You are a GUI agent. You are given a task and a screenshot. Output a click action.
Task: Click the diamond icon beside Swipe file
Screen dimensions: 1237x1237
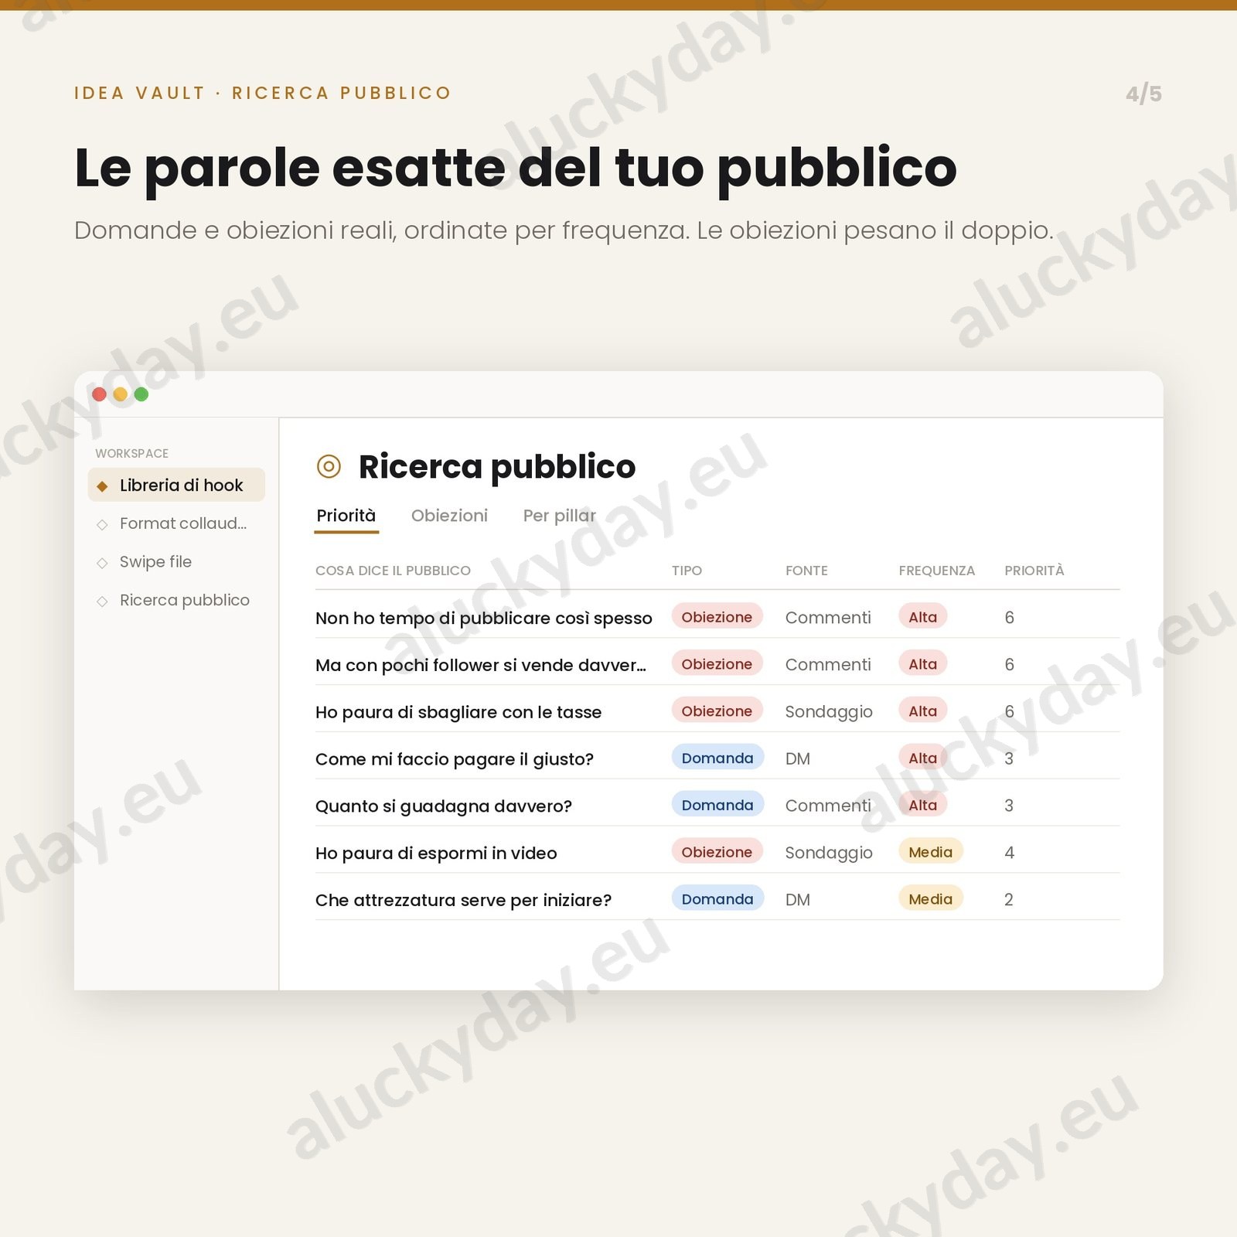click(x=102, y=563)
